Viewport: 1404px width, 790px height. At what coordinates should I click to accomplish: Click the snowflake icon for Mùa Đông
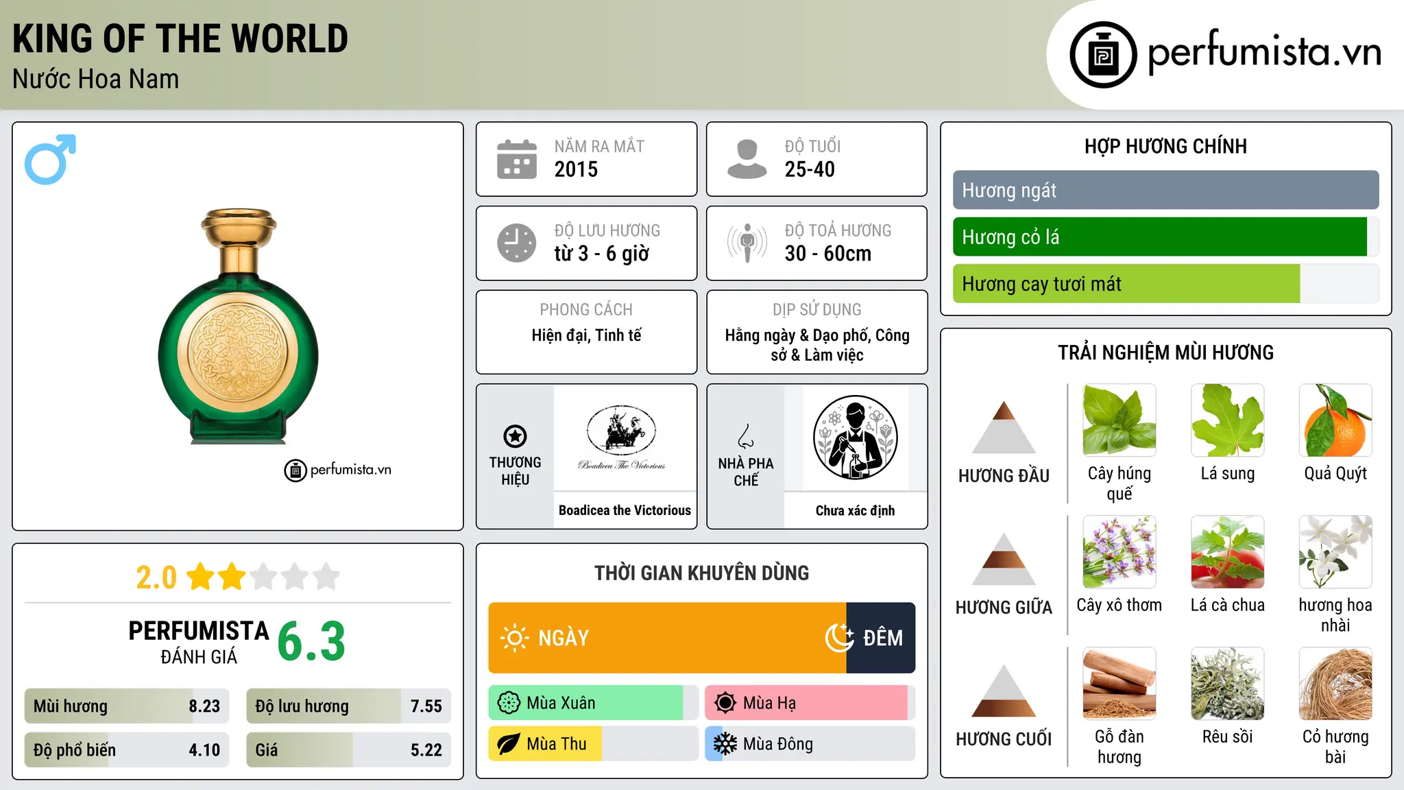coord(725,744)
